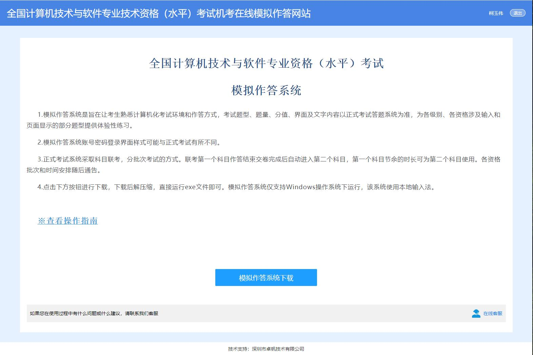Click instruction 2 about login interface style

(130, 142)
